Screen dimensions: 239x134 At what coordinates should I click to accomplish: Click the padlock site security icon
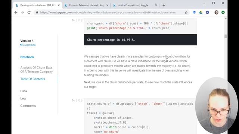(x=37, y=12)
